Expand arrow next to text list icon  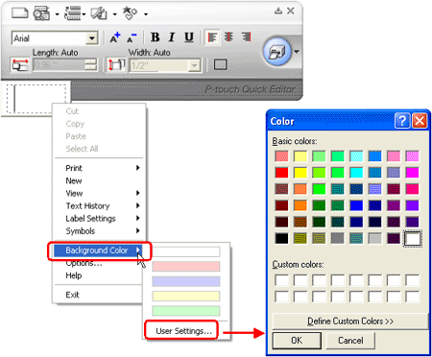click(84, 14)
